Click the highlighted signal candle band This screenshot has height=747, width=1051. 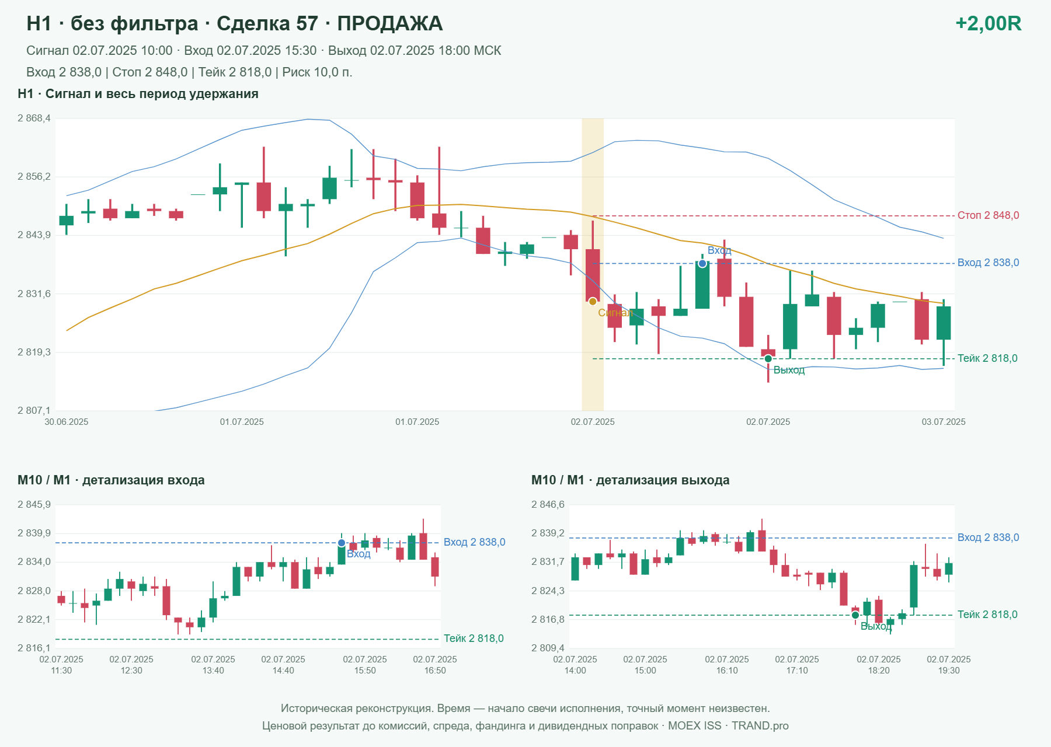click(x=593, y=264)
